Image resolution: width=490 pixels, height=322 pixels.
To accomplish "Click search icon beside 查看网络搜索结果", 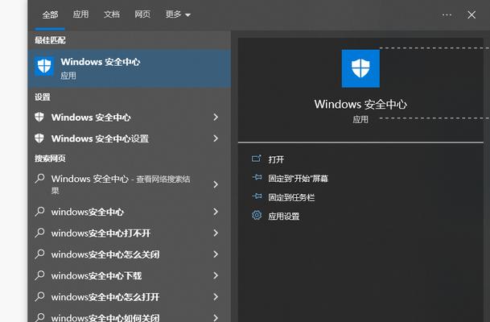I will [x=39, y=179].
